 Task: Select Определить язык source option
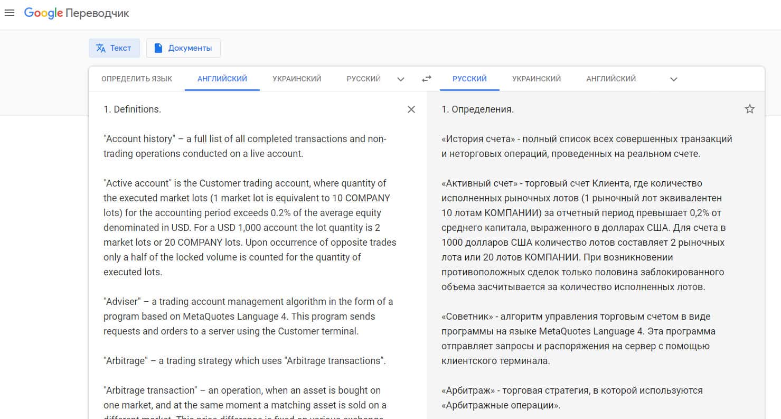(x=137, y=79)
